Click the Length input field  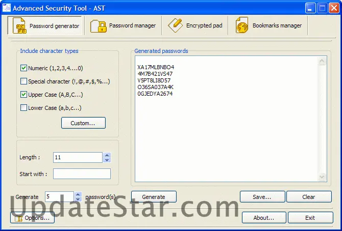click(x=78, y=158)
